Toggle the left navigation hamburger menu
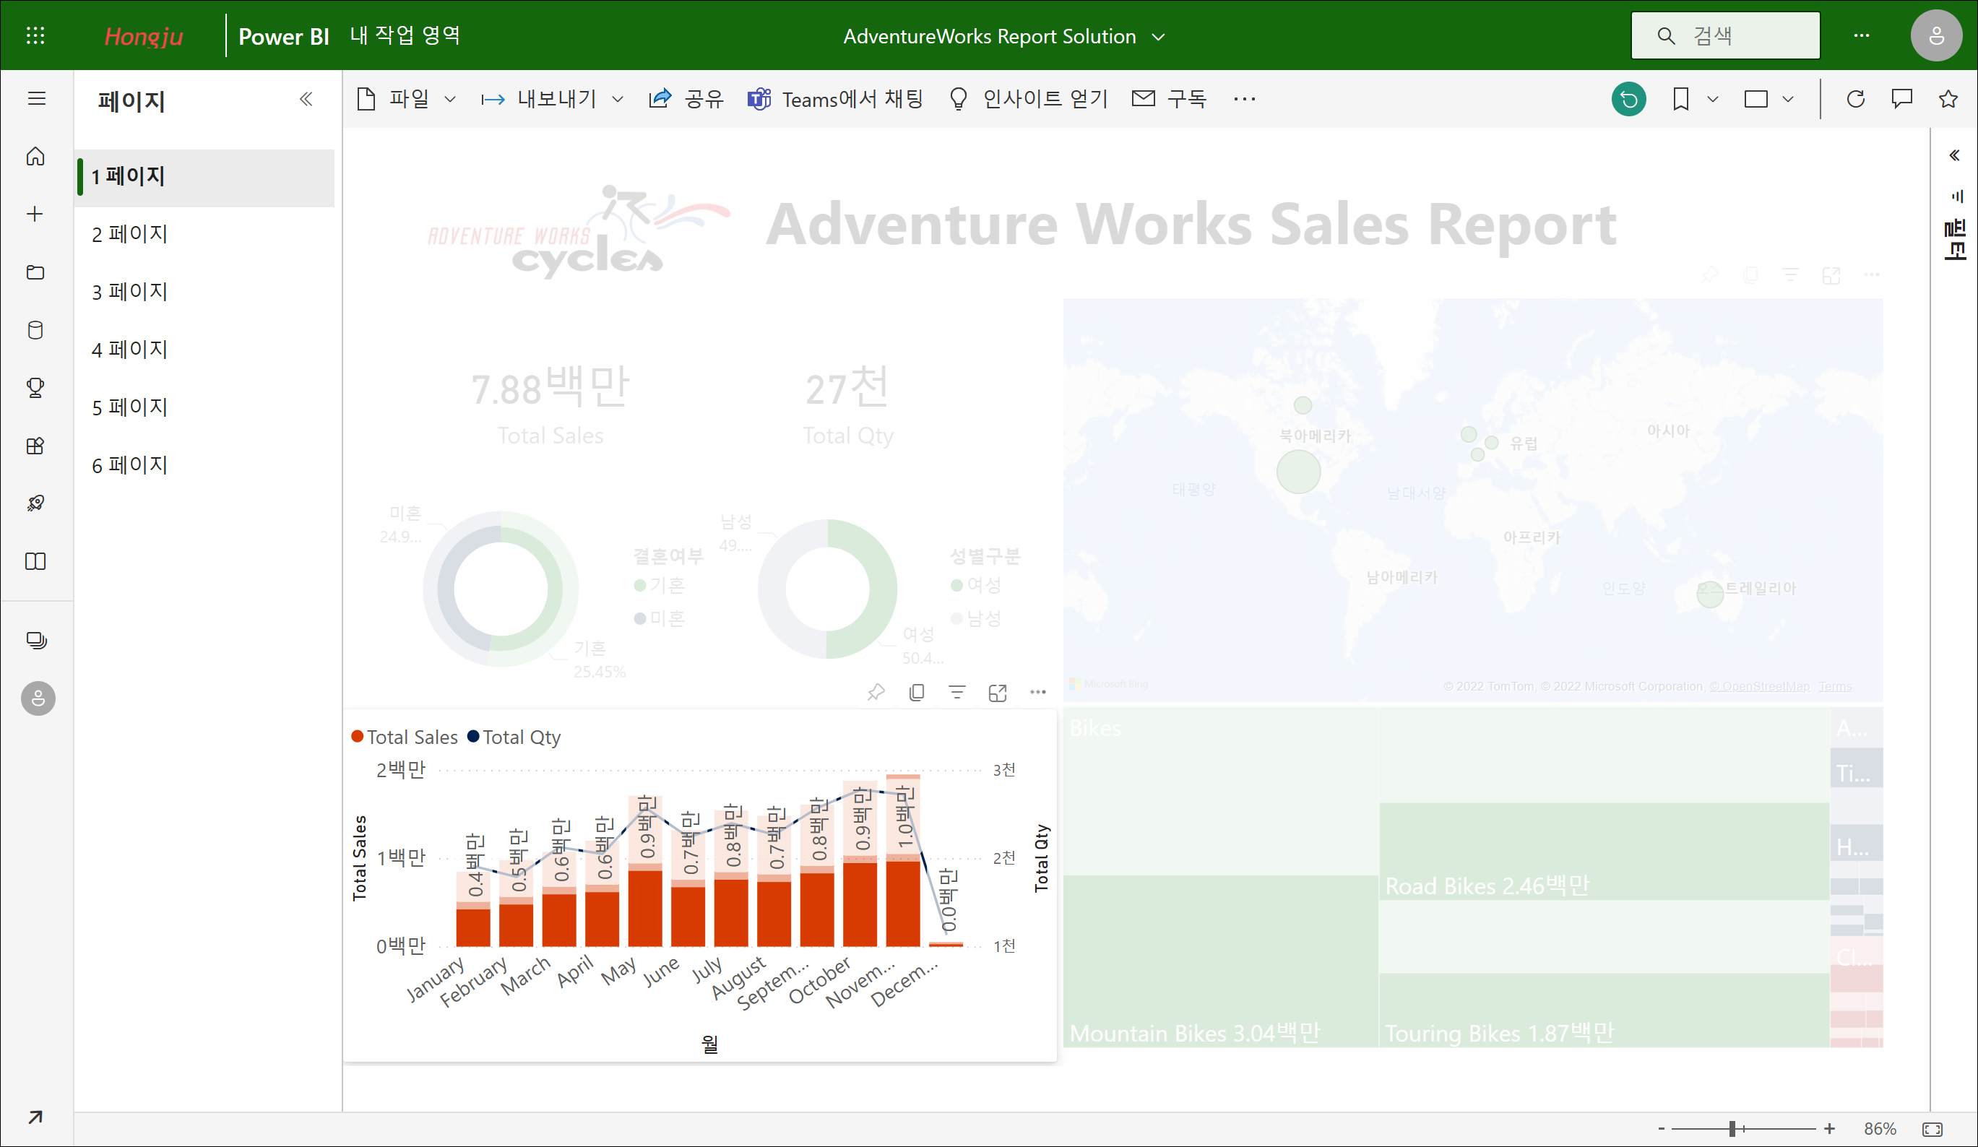1978x1147 pixels. pyautogui.click(x=36, y=98)
